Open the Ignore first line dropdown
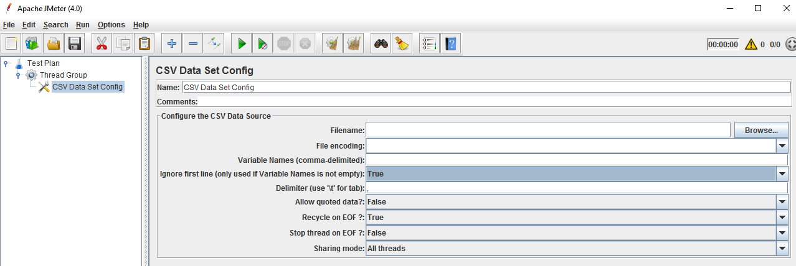Viewport: 796px width, 266px height. coord(783,174)
